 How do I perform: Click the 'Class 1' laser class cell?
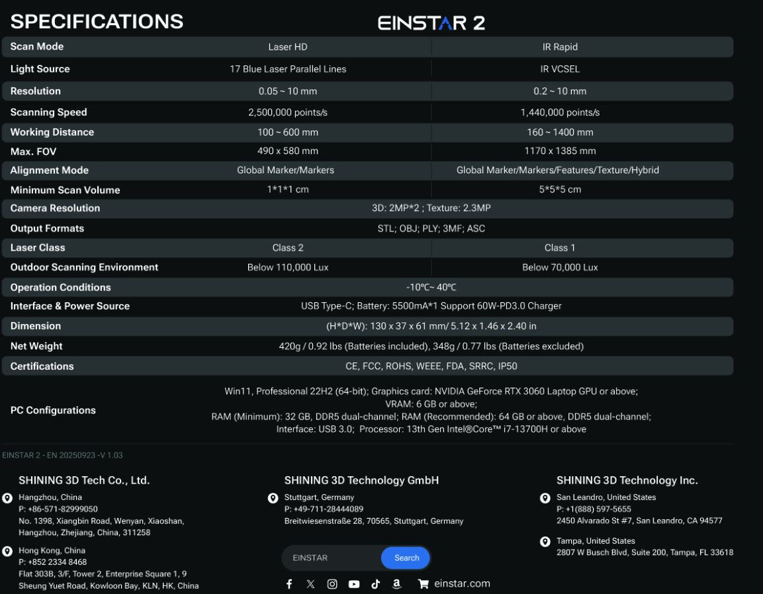pos(560,248)
